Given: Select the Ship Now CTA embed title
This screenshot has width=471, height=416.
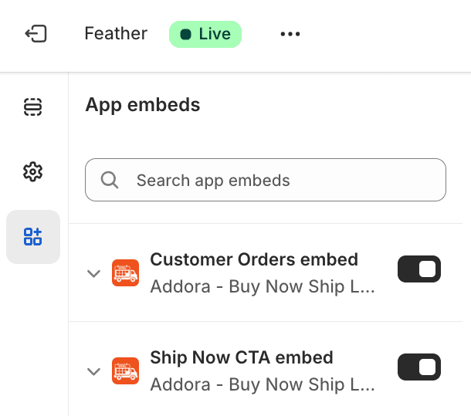Looking at the screenshot, I should point(242,357).
